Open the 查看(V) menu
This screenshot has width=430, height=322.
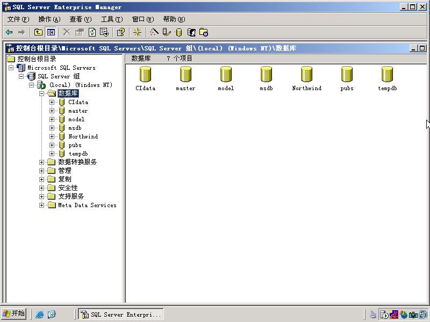[x=80, y=19]
